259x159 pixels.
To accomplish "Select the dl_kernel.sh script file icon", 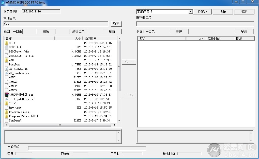I will pos(7,69).
